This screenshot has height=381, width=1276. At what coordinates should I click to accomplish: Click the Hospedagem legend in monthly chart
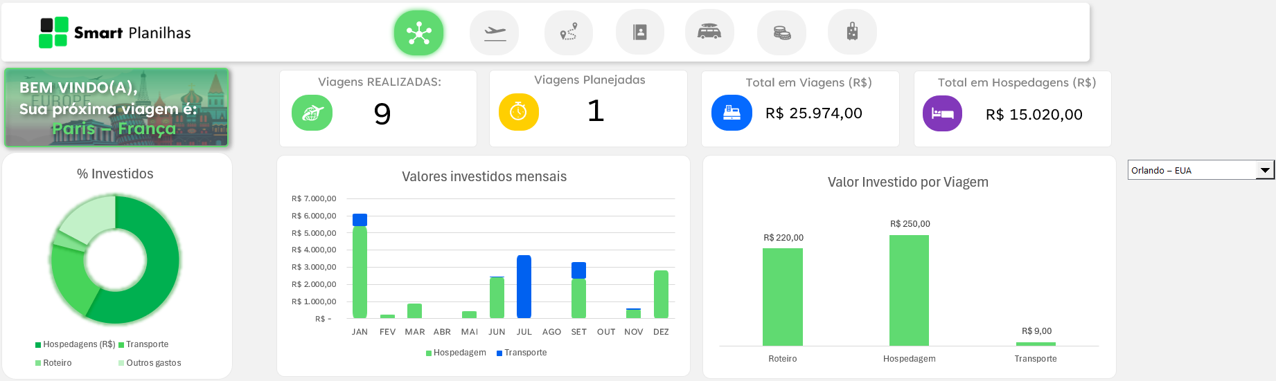(456, 353)
